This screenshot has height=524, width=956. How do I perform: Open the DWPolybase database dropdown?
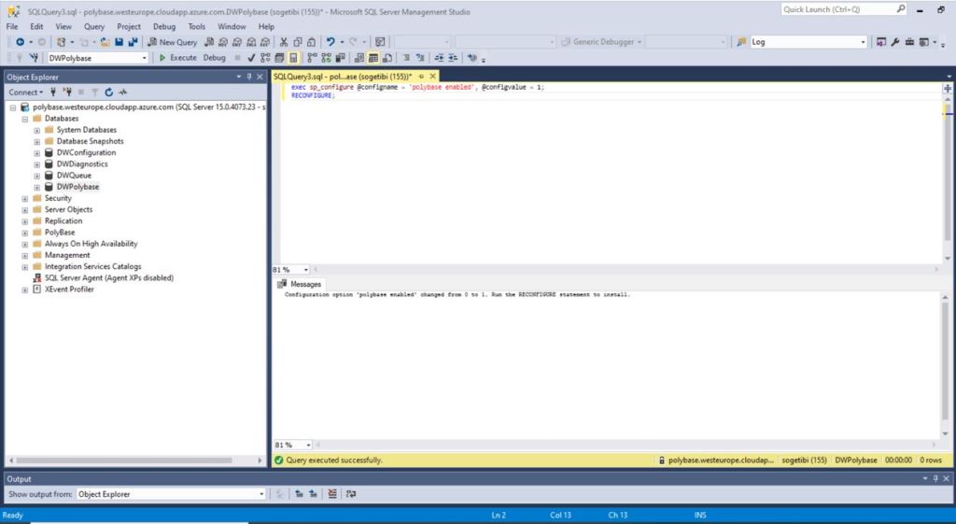pos(145,58)
